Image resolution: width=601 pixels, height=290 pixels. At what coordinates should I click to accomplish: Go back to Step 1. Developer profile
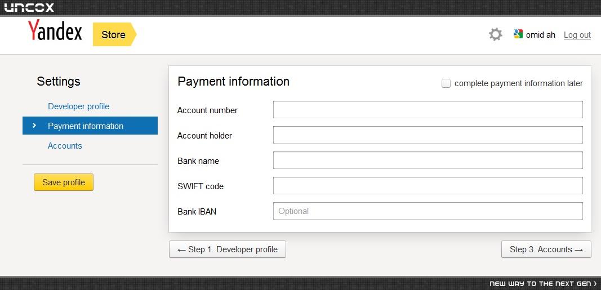click(228, 249)
